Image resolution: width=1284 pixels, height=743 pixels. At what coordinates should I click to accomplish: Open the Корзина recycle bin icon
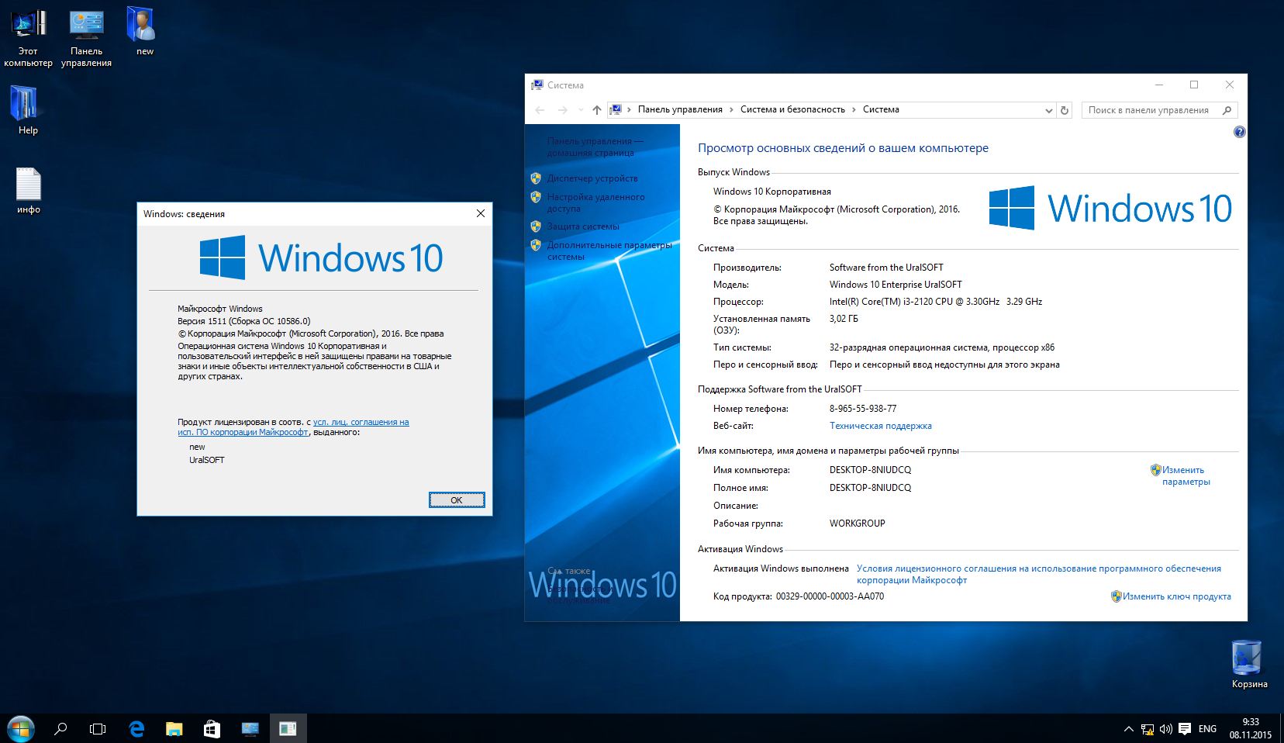[x=1248, y=664]
